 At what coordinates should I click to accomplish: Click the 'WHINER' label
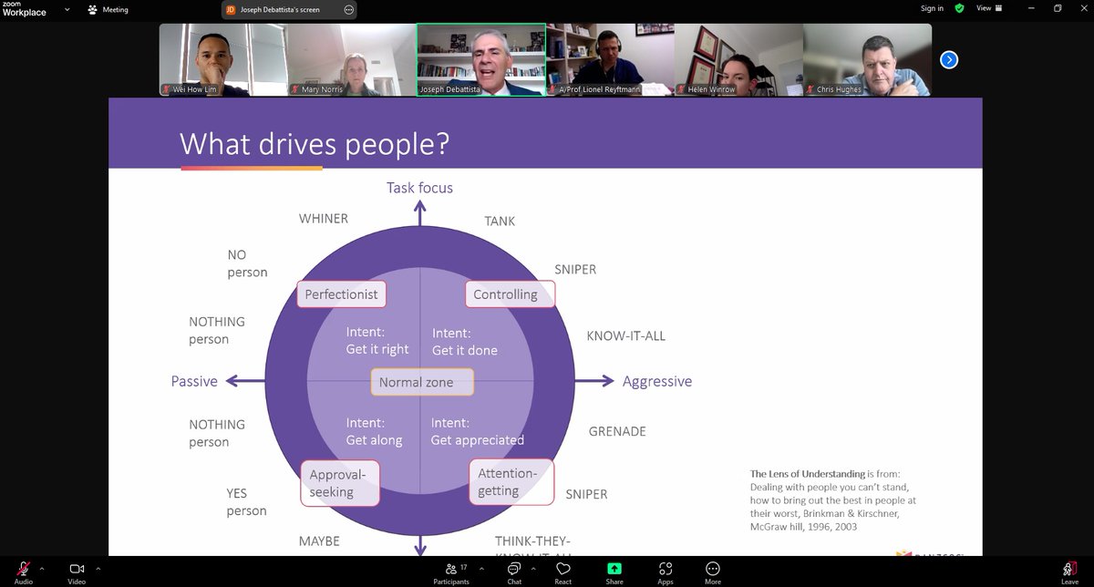[x=324, y=219]
